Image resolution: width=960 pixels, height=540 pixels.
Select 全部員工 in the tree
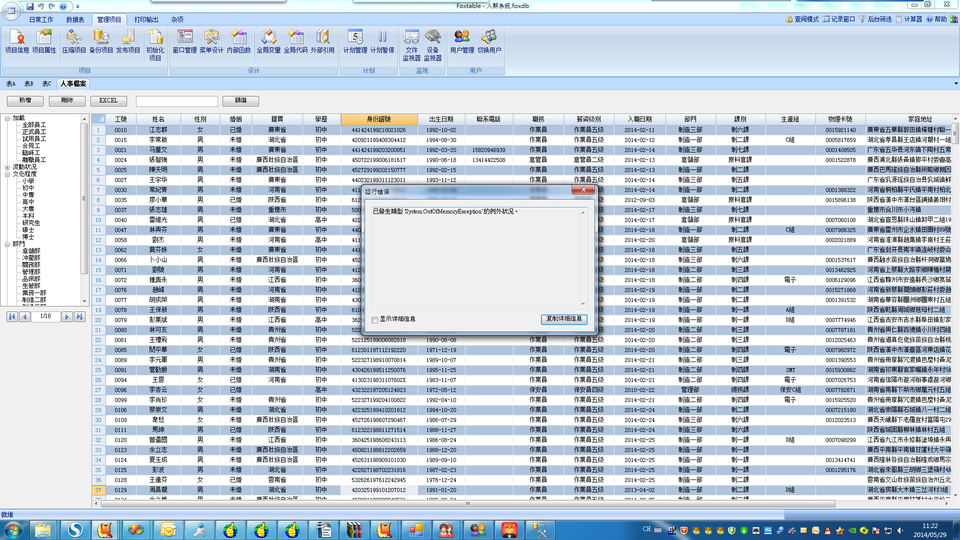34,125
